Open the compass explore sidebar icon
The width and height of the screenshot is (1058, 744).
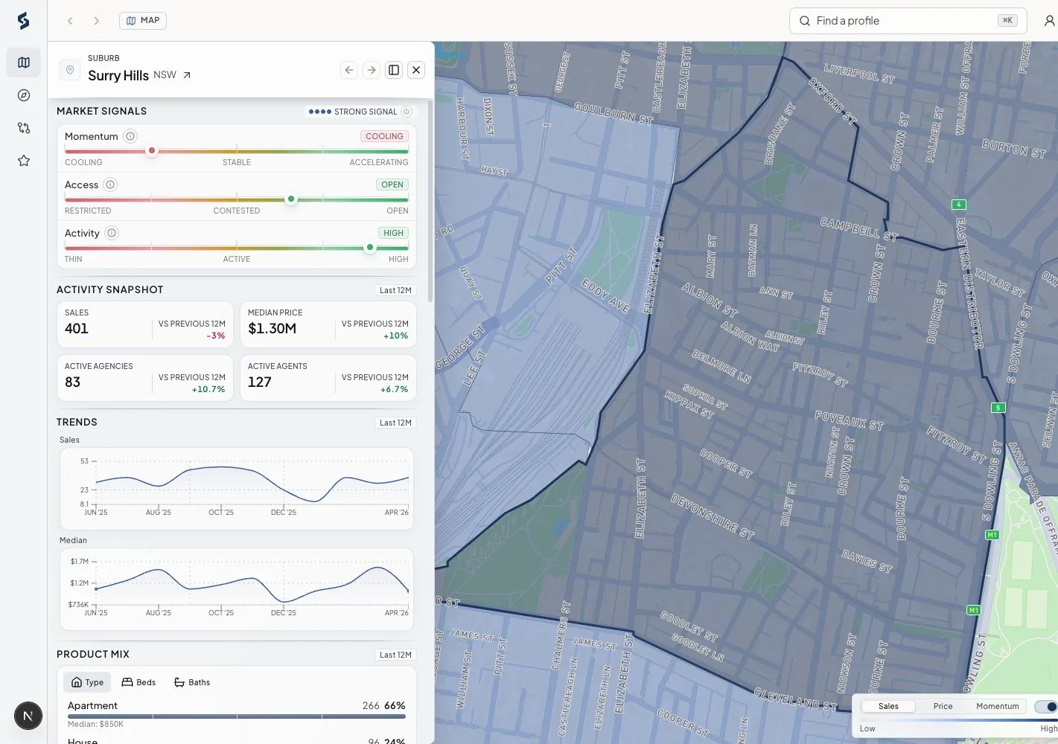pyautogui.click(x=24, y=95)
